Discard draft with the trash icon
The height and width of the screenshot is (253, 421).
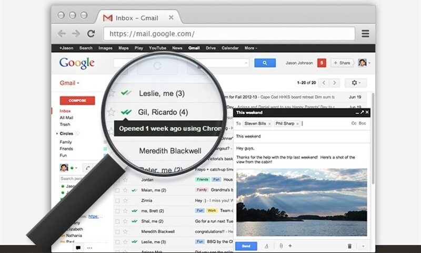coord(349,246)
